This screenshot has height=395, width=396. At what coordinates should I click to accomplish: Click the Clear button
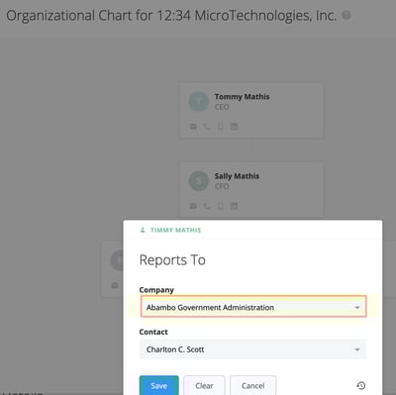[204, 385]
